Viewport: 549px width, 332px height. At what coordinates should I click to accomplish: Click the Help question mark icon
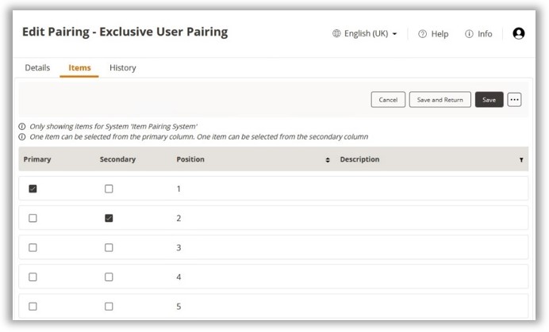coord(422,34)
